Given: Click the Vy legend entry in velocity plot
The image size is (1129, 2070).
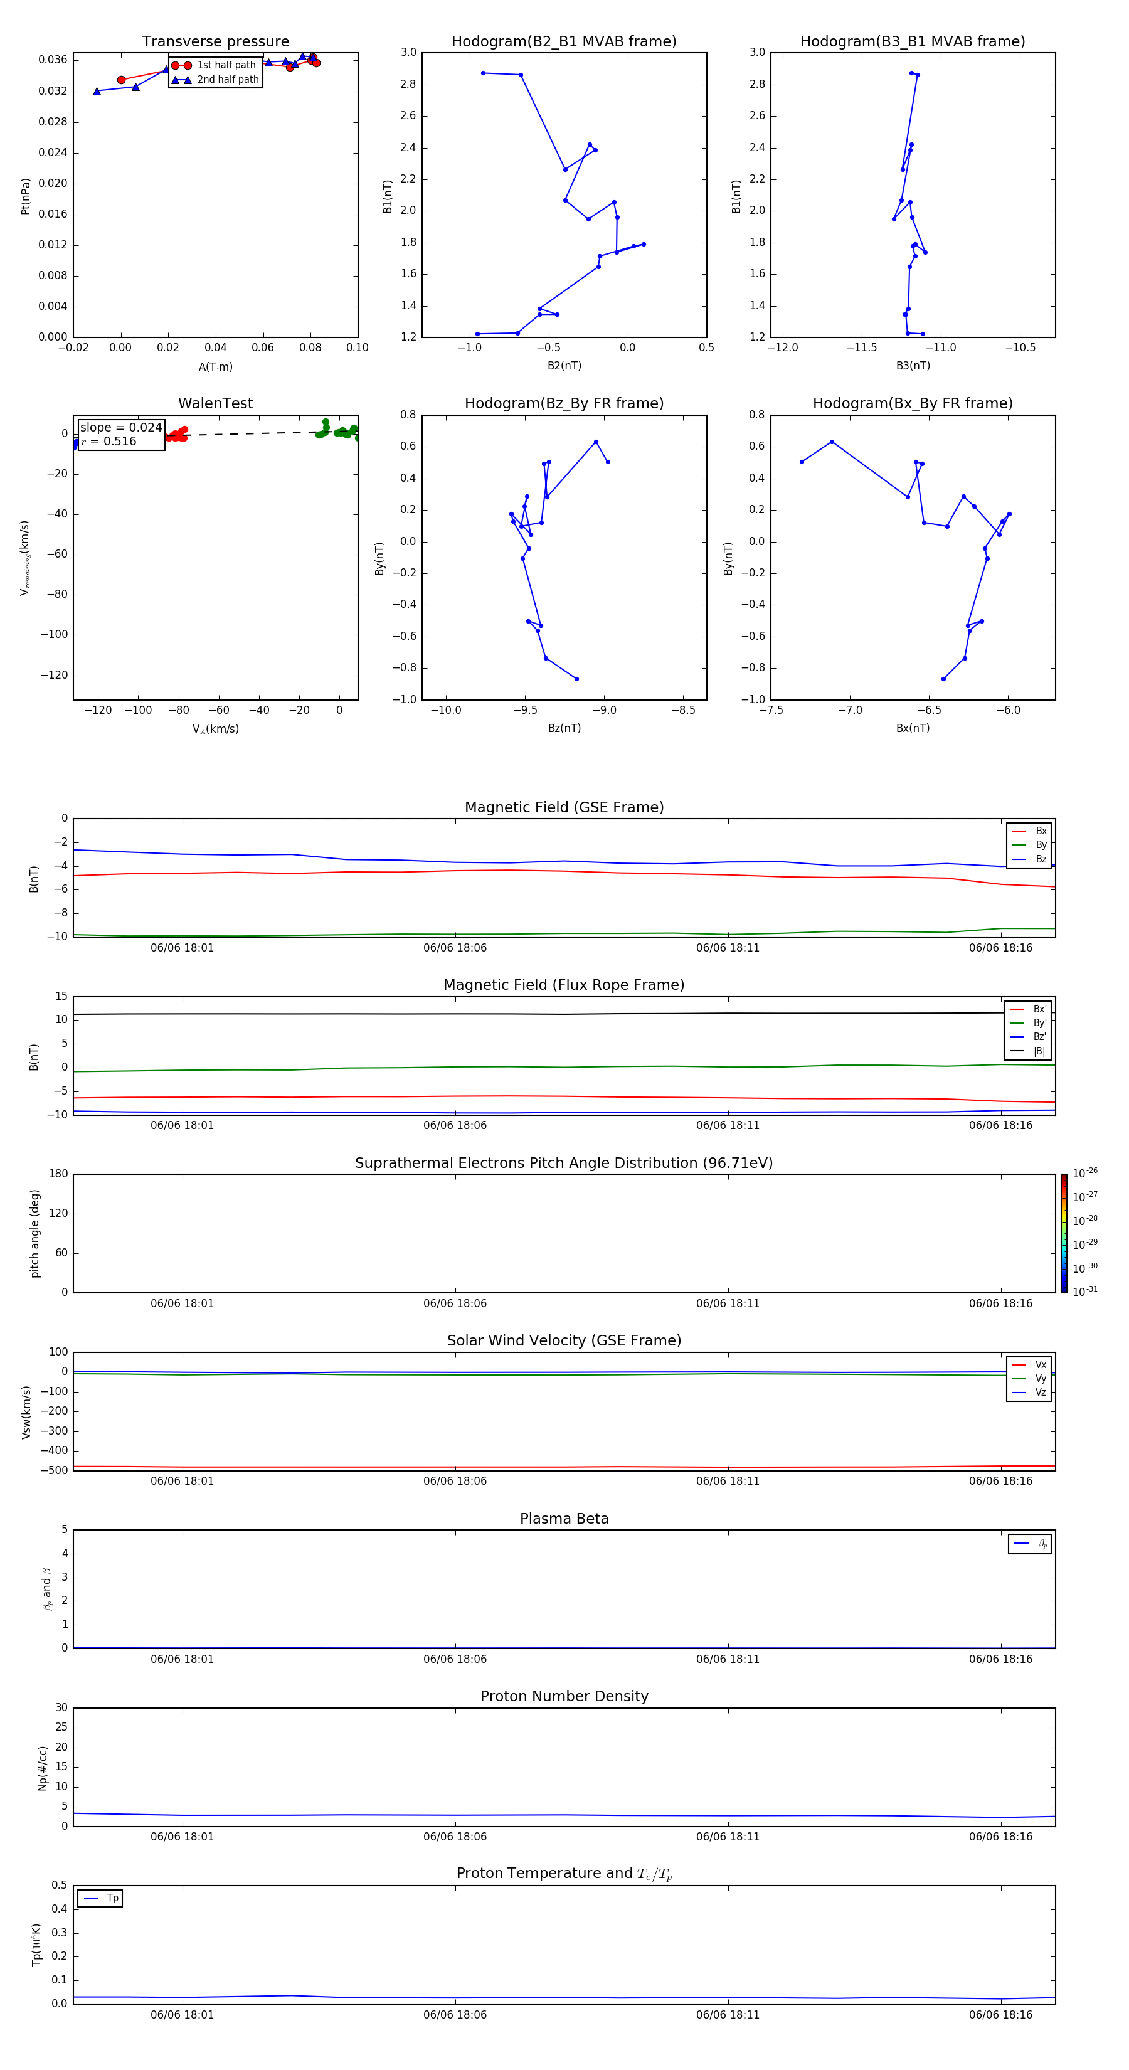Looking at the screenshot, I should click(1029, 1378).
